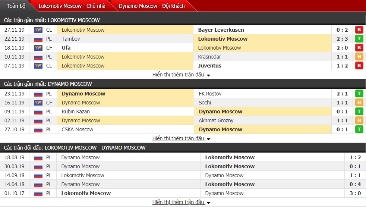The image size is (366, 207).
Task: Open Sochi team link
Action: tap(205, 103)
